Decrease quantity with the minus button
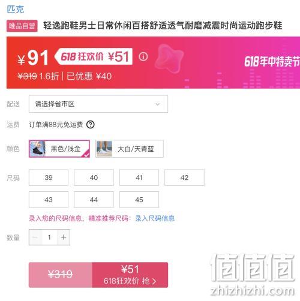 (35, 237)
